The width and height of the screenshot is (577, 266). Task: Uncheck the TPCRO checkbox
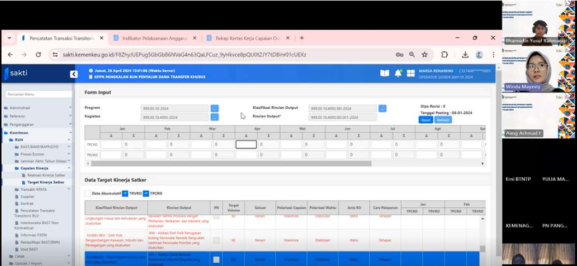[146, 194]
